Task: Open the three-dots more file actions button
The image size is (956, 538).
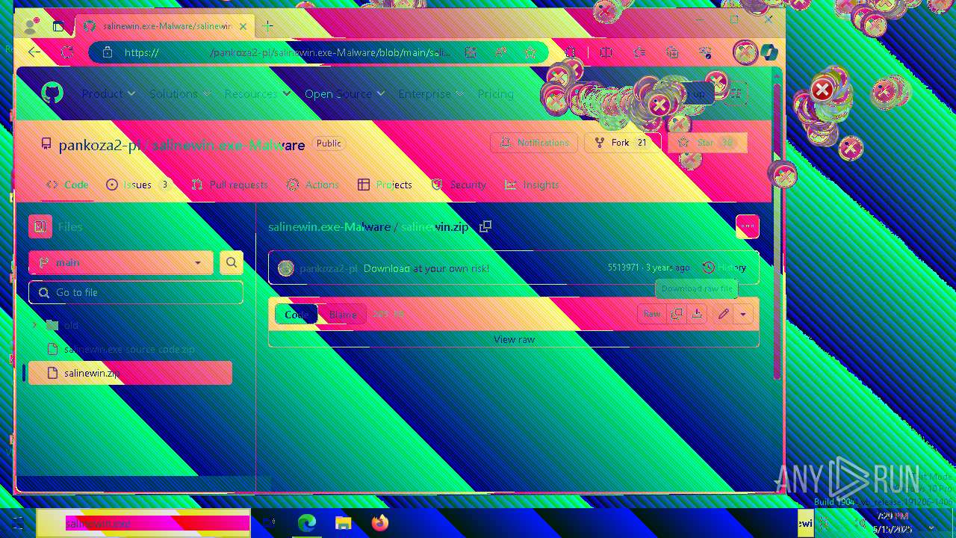Action: (748, 226)
